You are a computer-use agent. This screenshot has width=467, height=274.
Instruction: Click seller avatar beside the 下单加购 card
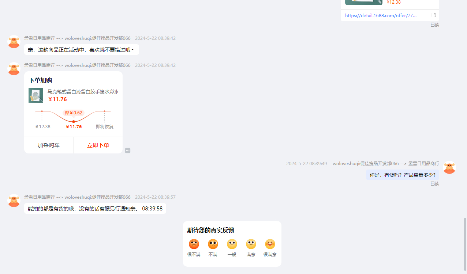14,69
